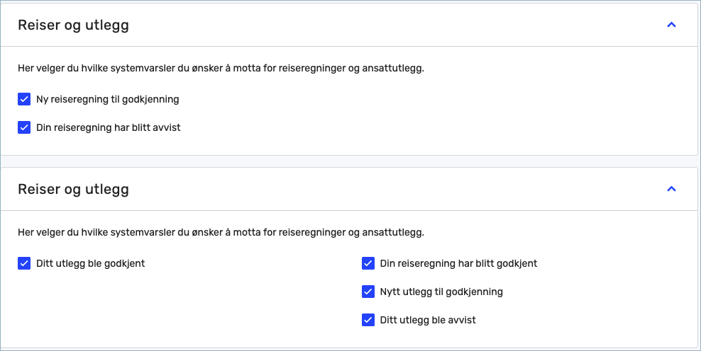Disable Din reiseregning har blitt avvist checkbox
Viewport: 701px width, 351px height.
(x=24, y=127)
